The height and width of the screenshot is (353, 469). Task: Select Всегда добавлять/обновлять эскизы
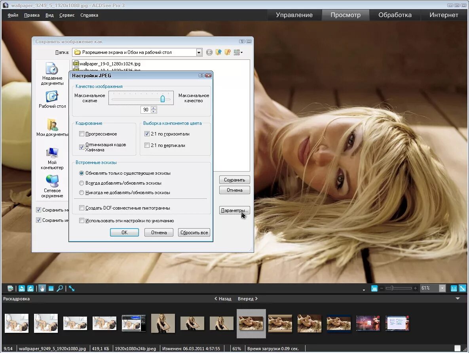click(82, 183)
